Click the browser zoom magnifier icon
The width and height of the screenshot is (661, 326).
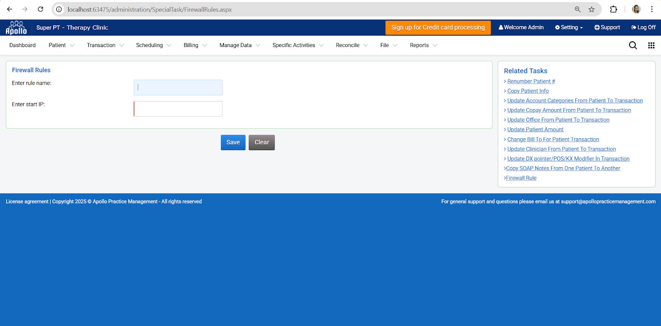click(578, 9)
